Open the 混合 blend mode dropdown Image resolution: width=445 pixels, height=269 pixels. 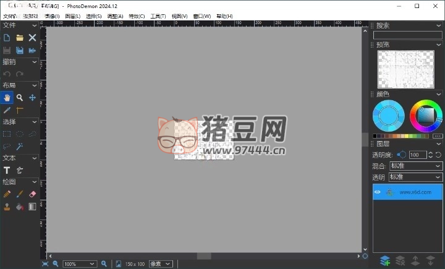(416, 166)
